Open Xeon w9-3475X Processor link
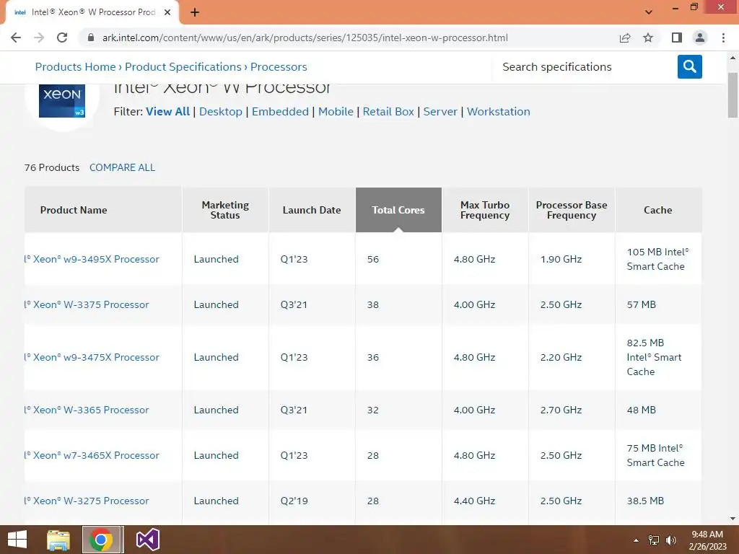Image resolution: width=739 pixels, height=554 pixels. coord(92,357)
